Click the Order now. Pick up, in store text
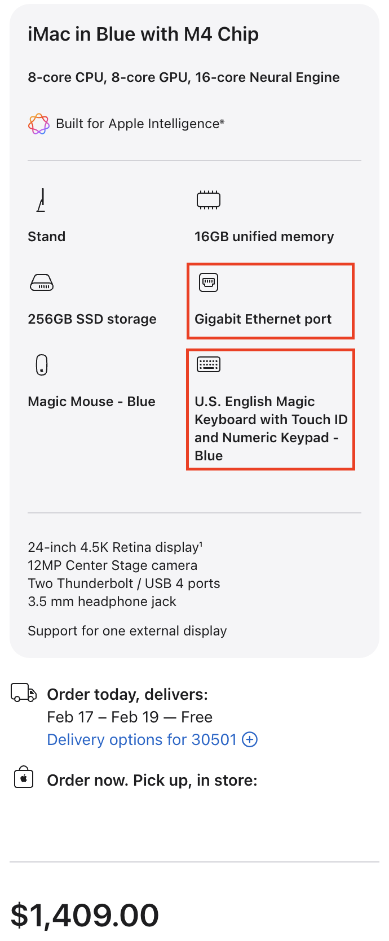 click(x=152, y=780)
